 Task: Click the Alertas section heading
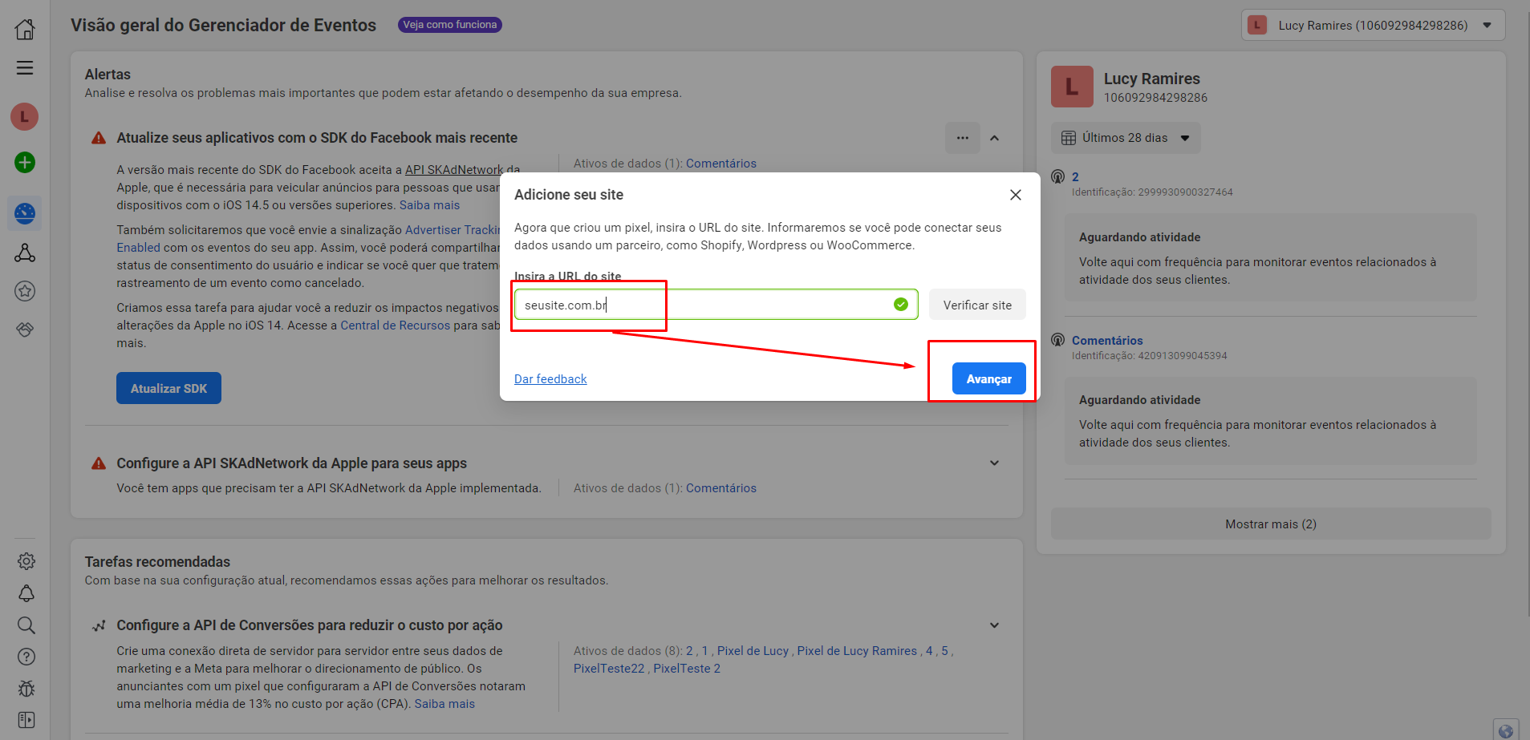point(108,75)
